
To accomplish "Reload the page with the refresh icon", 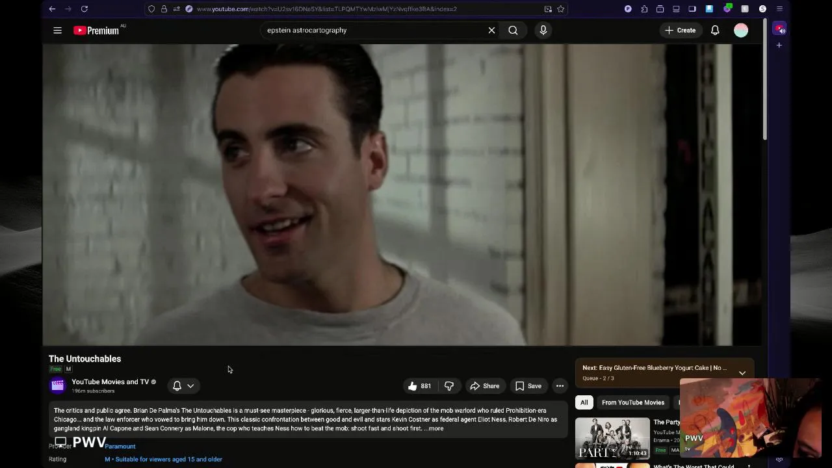I will tap(84, 9).
